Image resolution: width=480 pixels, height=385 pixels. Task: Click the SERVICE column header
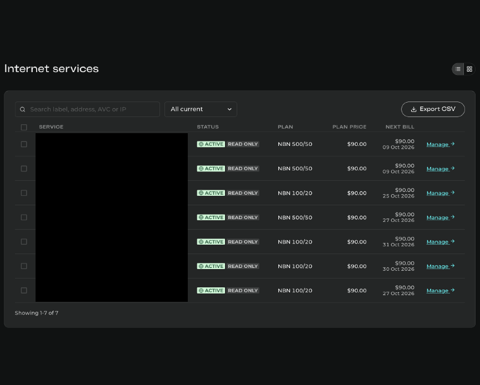[x=51, y=127]
